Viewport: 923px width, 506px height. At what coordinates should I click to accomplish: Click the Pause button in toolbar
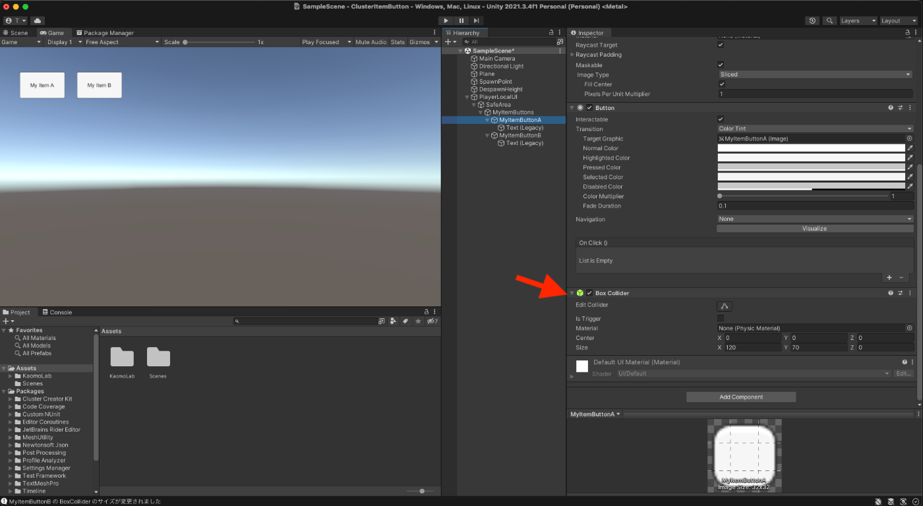(461, 20)
